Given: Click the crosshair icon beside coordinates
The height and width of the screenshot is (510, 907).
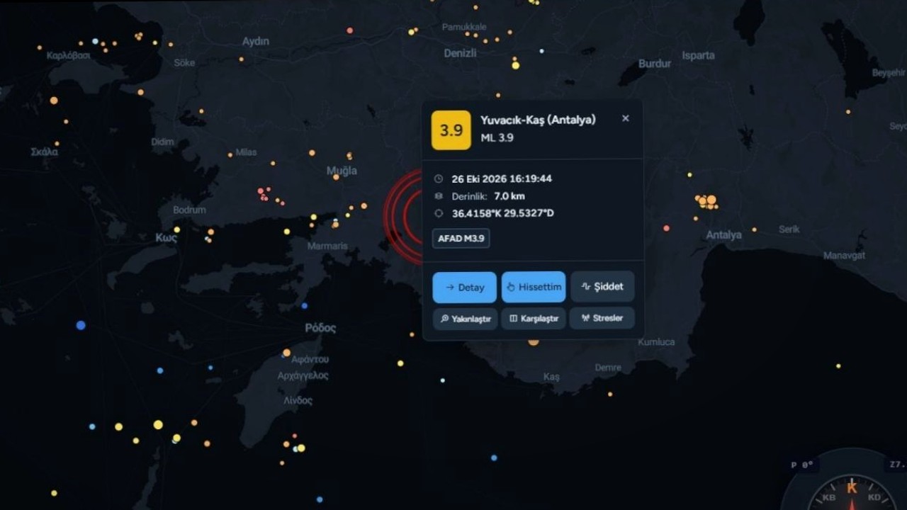Looking at the screenshot, I should click(439, 213).
